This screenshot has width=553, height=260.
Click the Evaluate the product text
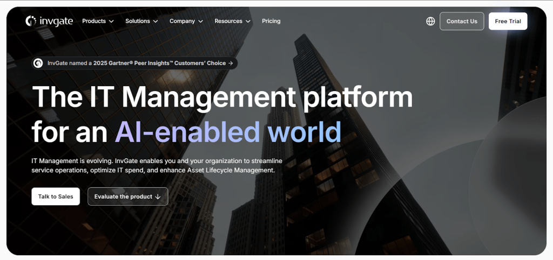tap(123, 196)
